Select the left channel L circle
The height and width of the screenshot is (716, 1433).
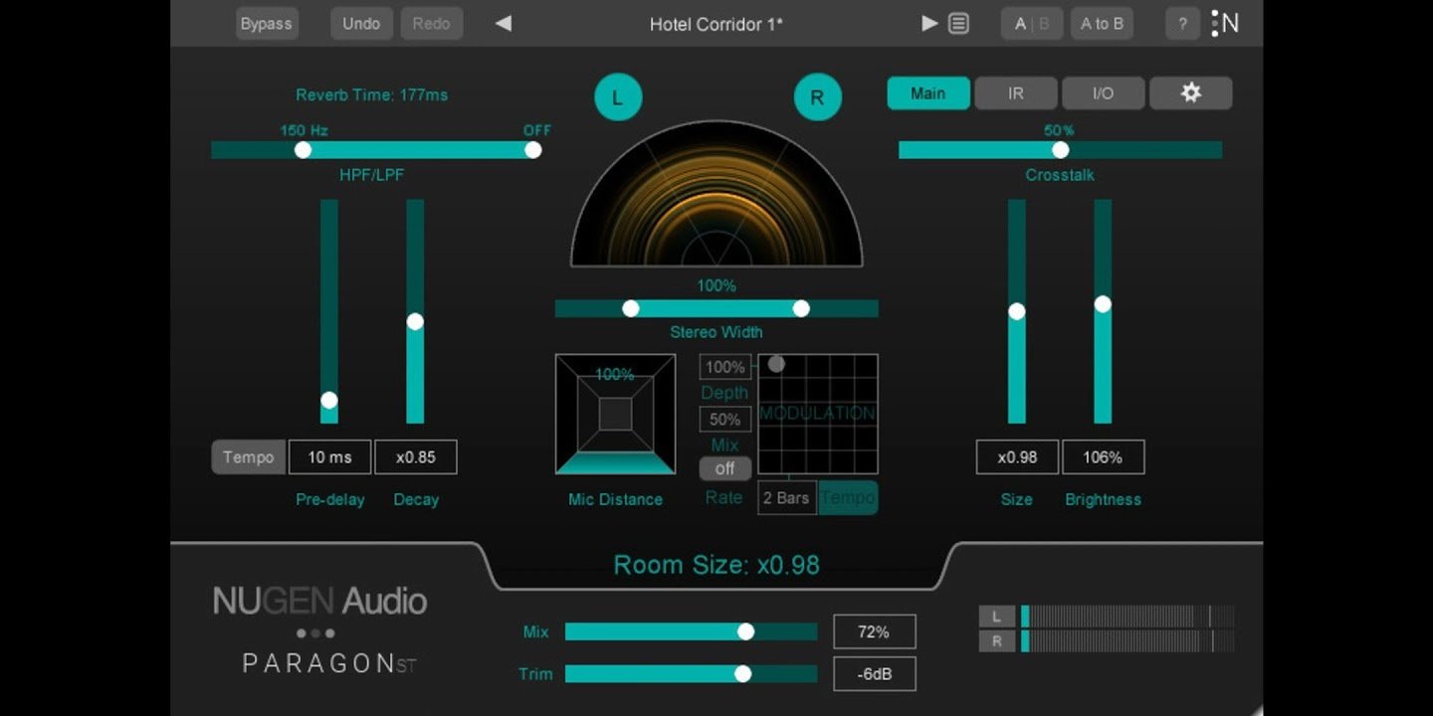(618, 97)
